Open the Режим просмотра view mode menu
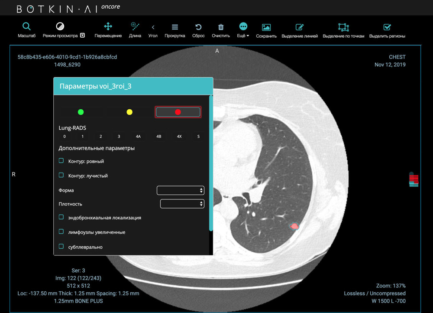 (x=82, y=36)
